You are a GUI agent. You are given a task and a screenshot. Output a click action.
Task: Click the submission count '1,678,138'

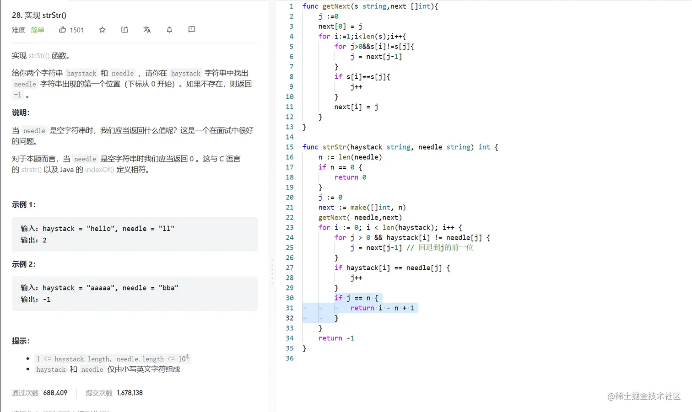click(x=130, y=393)
